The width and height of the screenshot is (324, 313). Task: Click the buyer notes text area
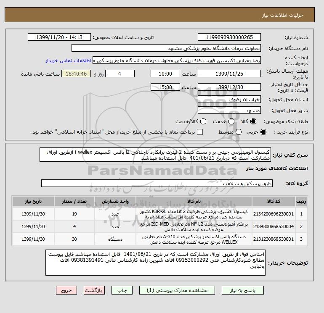pos(155,263)
